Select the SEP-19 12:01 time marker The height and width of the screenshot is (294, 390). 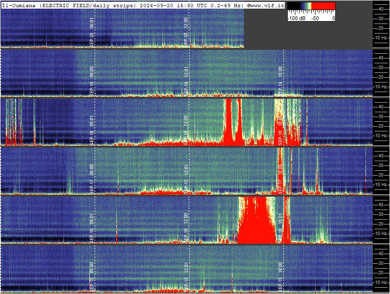(186, 81)
